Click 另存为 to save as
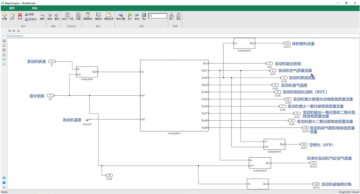 point(31,19)
